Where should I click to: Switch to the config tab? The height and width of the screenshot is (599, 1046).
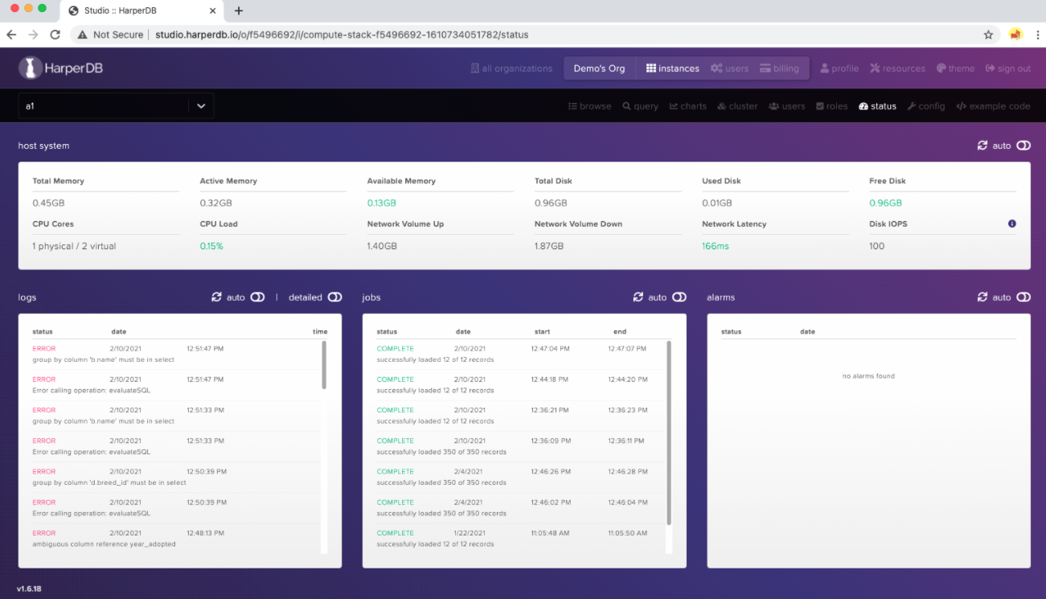(925, 106)
